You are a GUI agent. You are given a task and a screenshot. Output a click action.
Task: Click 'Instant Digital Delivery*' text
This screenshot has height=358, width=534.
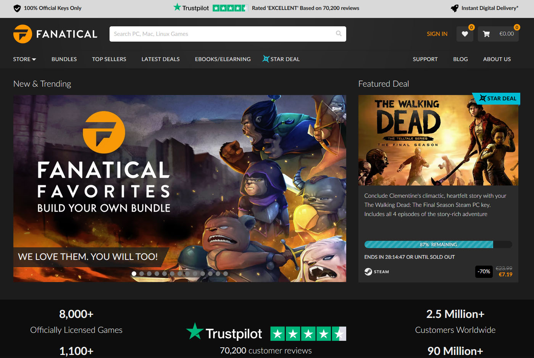coord(490,8)
